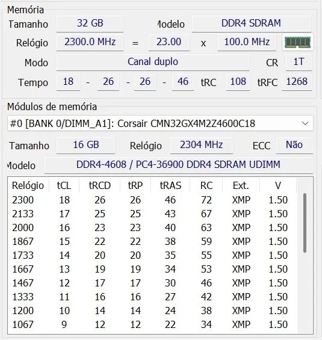
Task: Open the memory module selector dropdown
Action: (160, 123)
